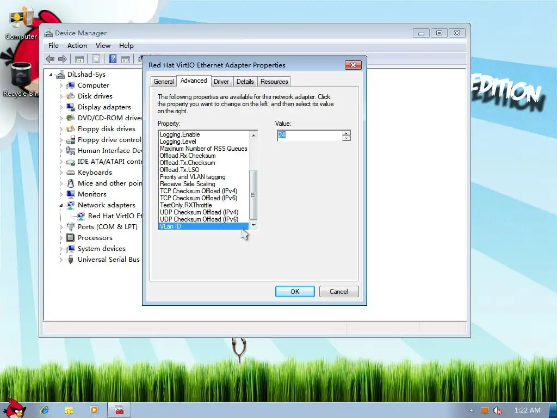
Task: Select Ports (COM & LPT) category
Action: pyautogui.click(x=107, y=227)
